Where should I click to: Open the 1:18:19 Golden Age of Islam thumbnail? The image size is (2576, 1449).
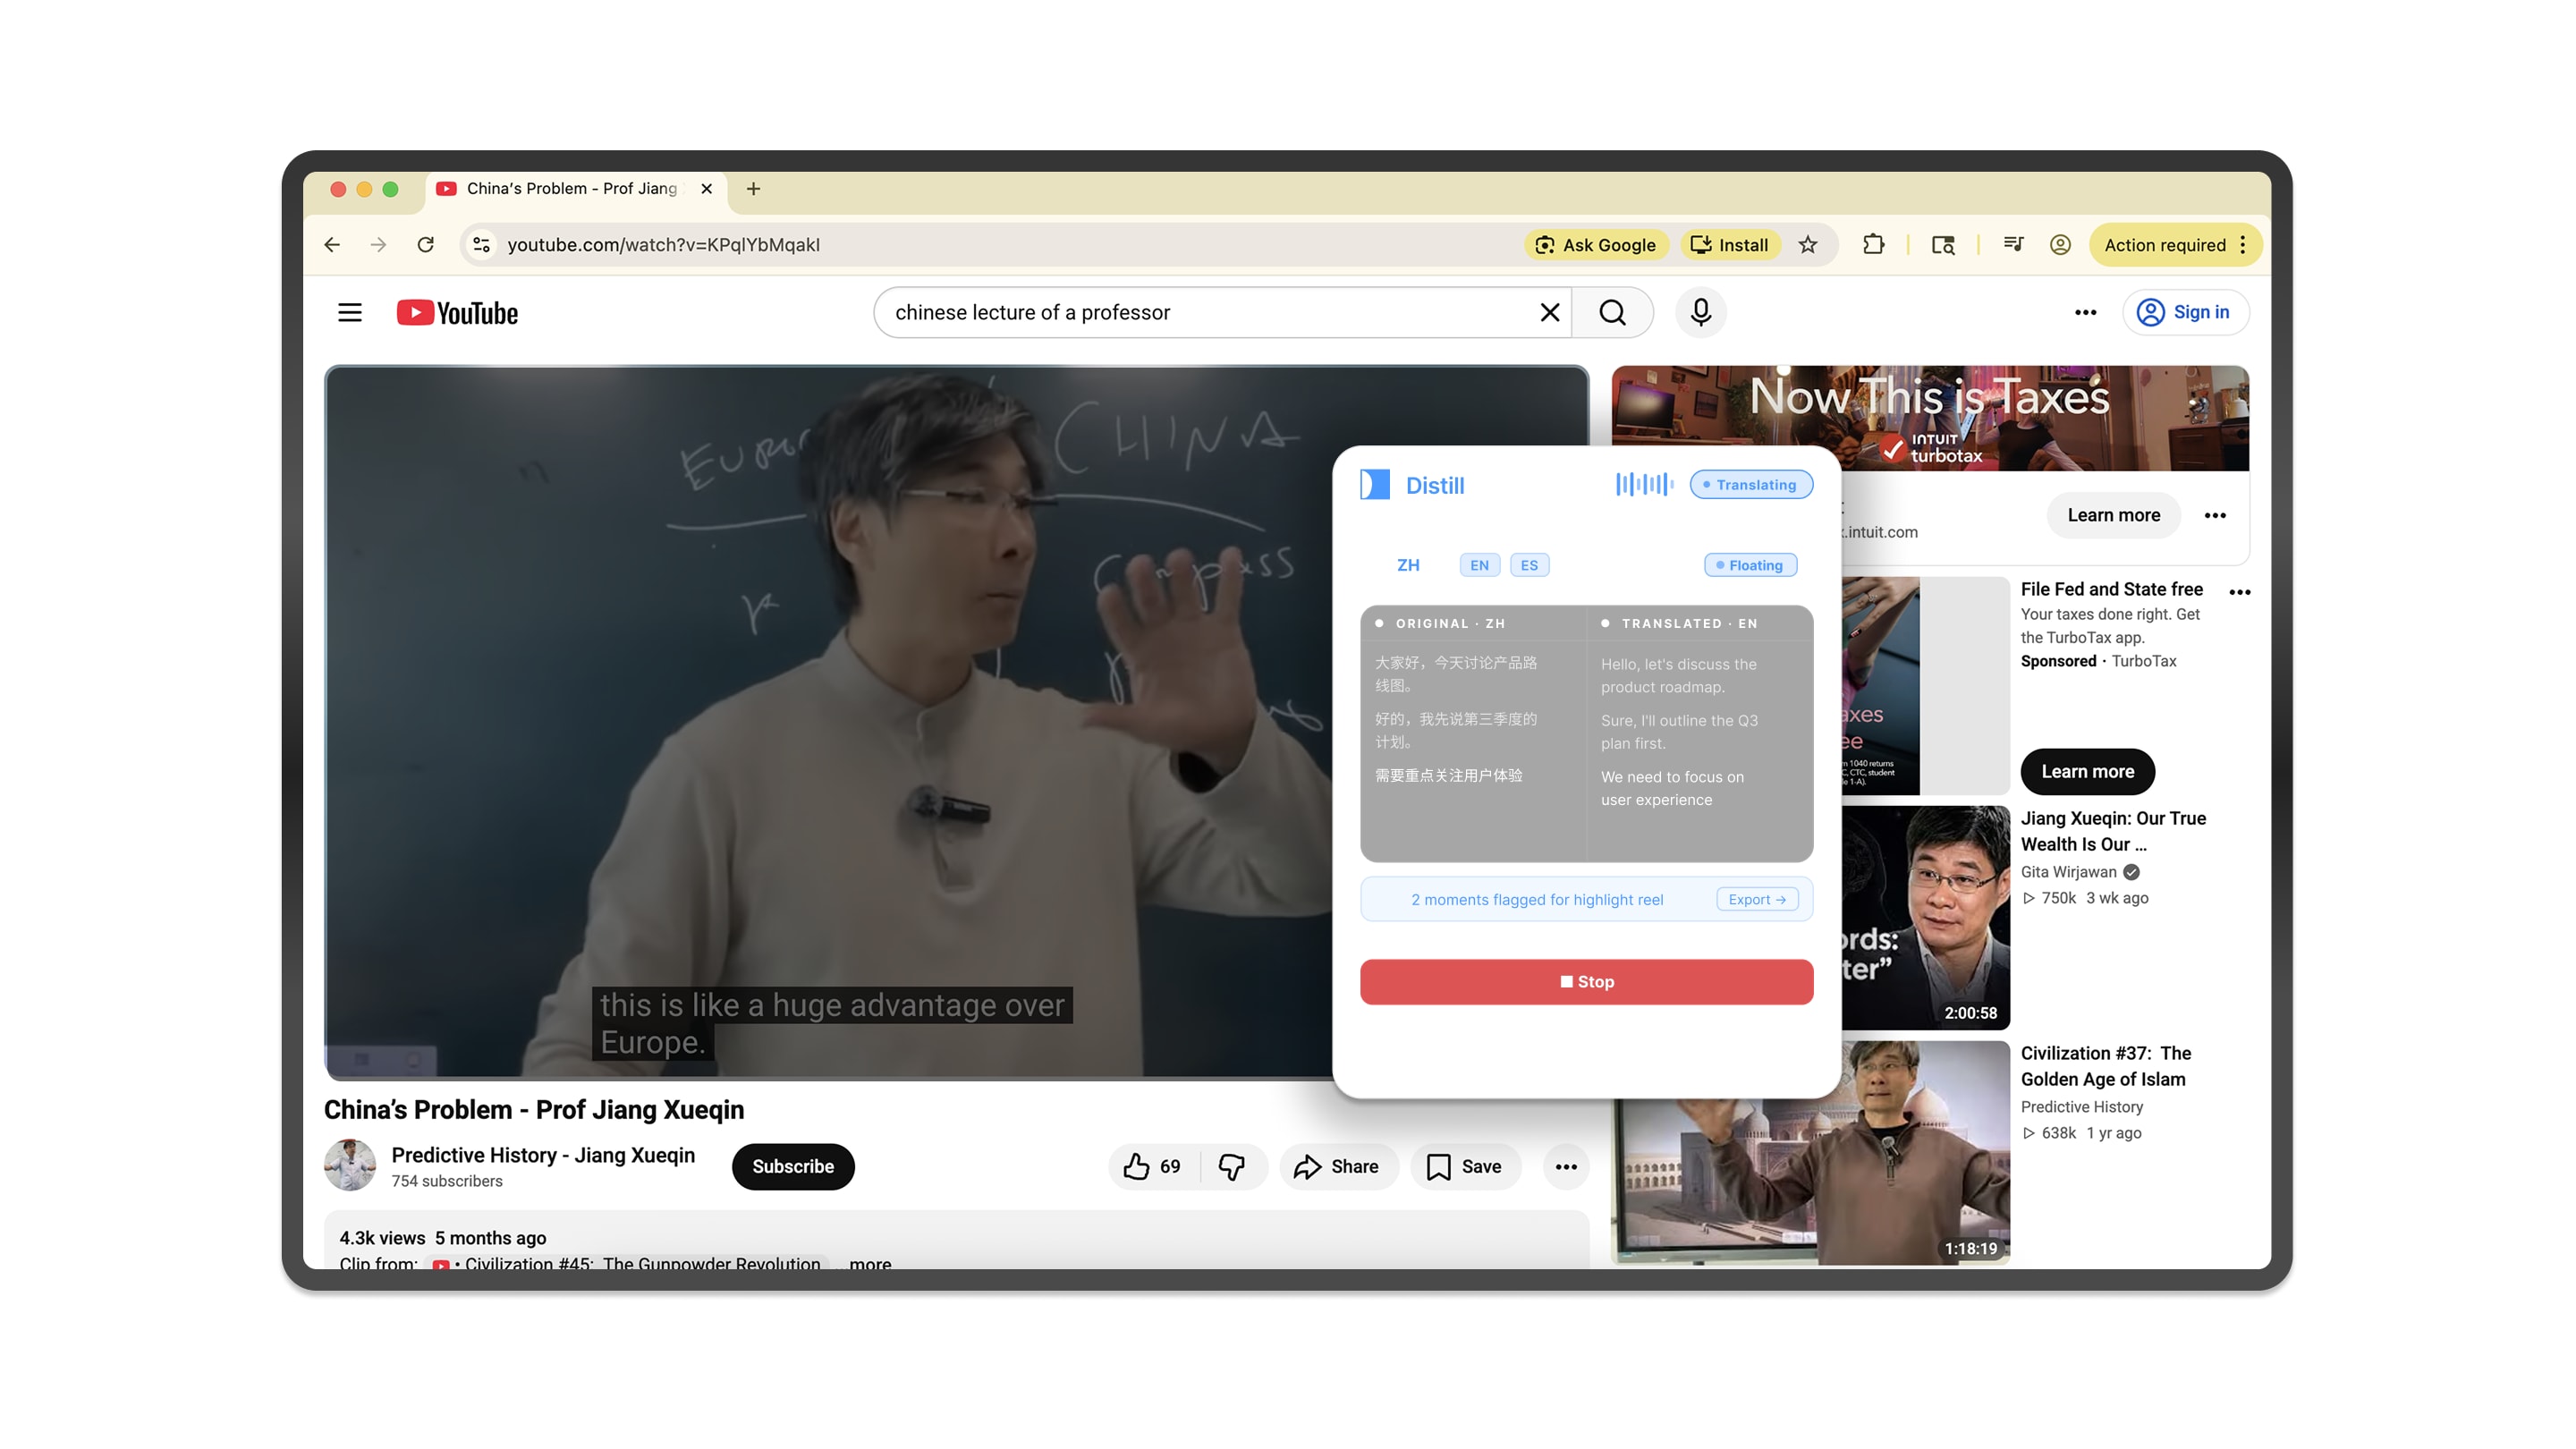pos(1810,1180)
